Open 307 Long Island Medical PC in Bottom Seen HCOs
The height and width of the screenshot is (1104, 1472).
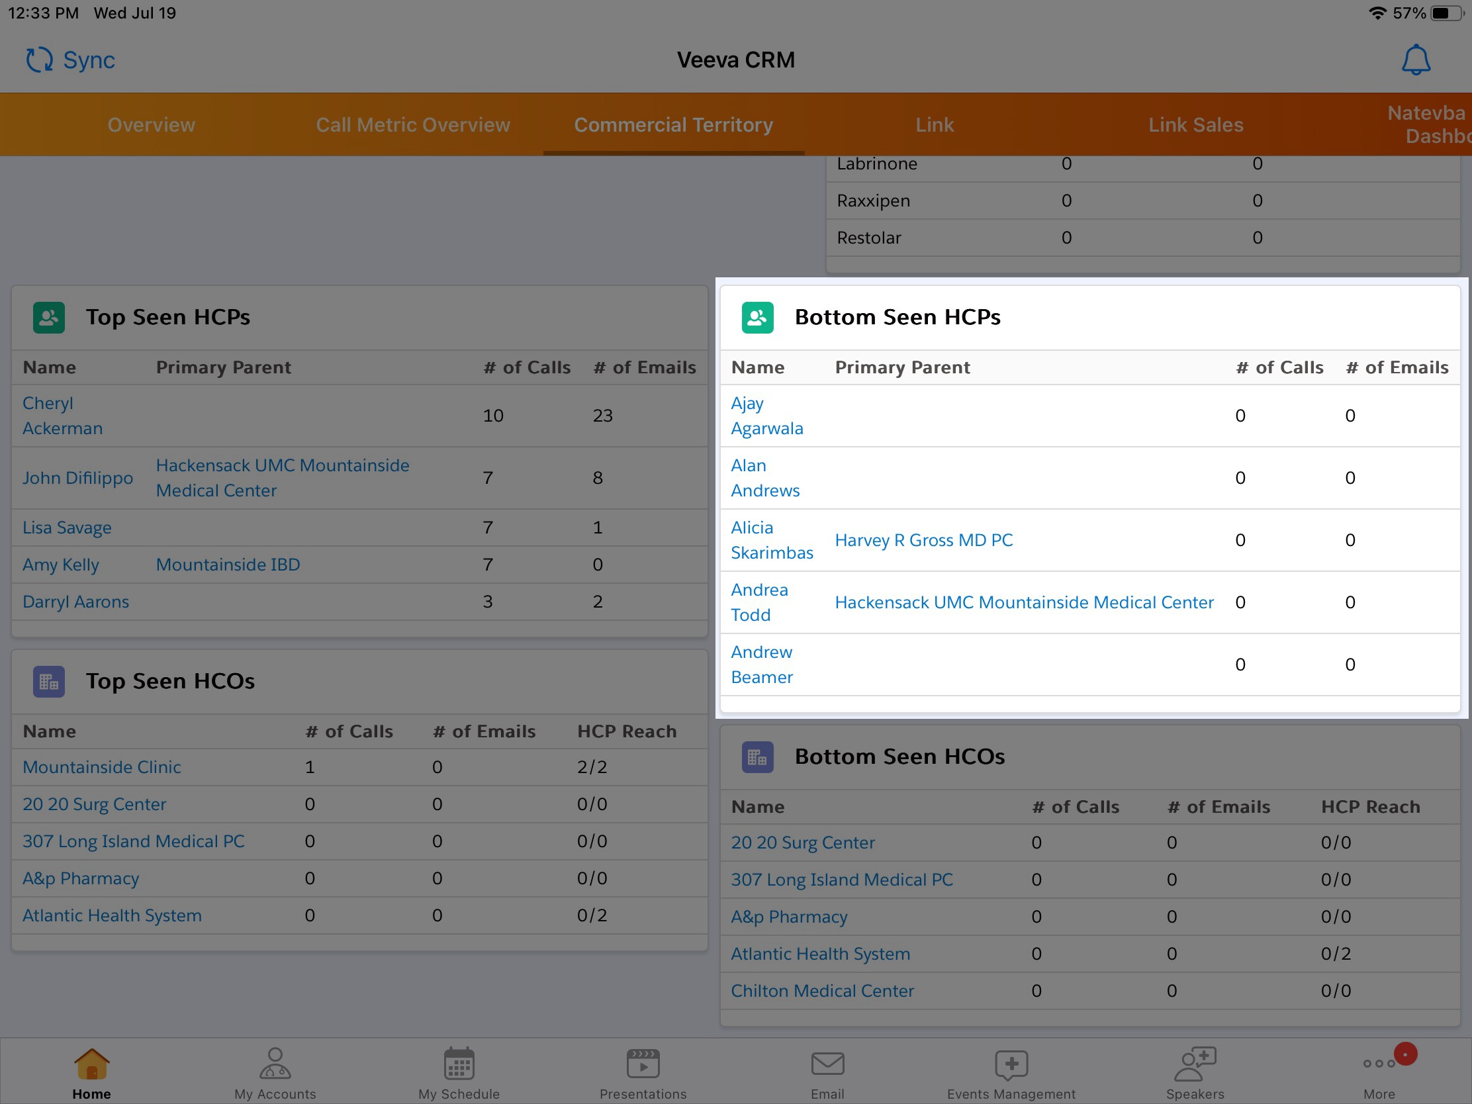point(842,880)
